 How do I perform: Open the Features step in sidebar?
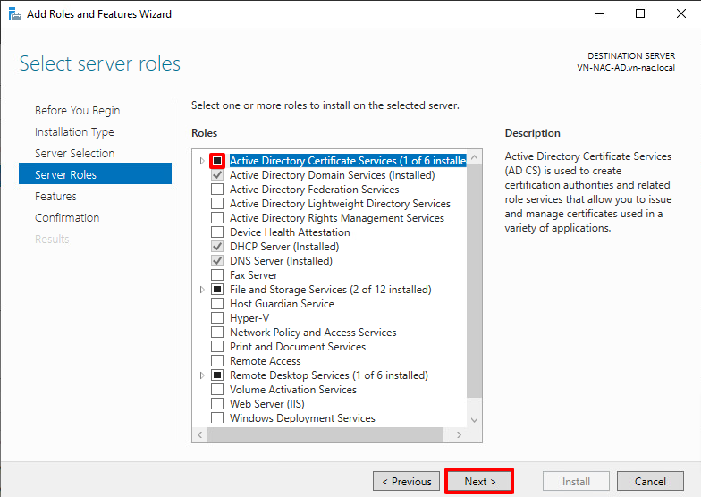55,197
